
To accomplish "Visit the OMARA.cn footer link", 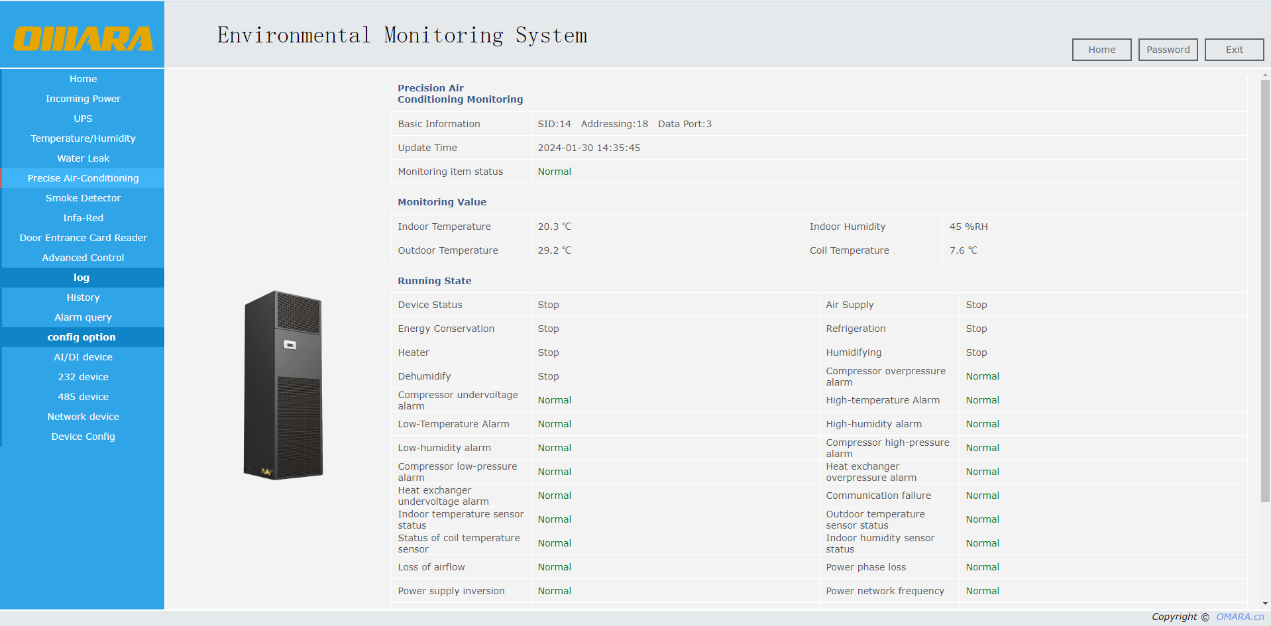I will 1240,617.
